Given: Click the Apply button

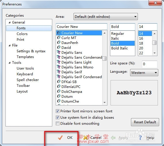Looking at the screenshot, I should pyautogui.click(x=119, y=138).
